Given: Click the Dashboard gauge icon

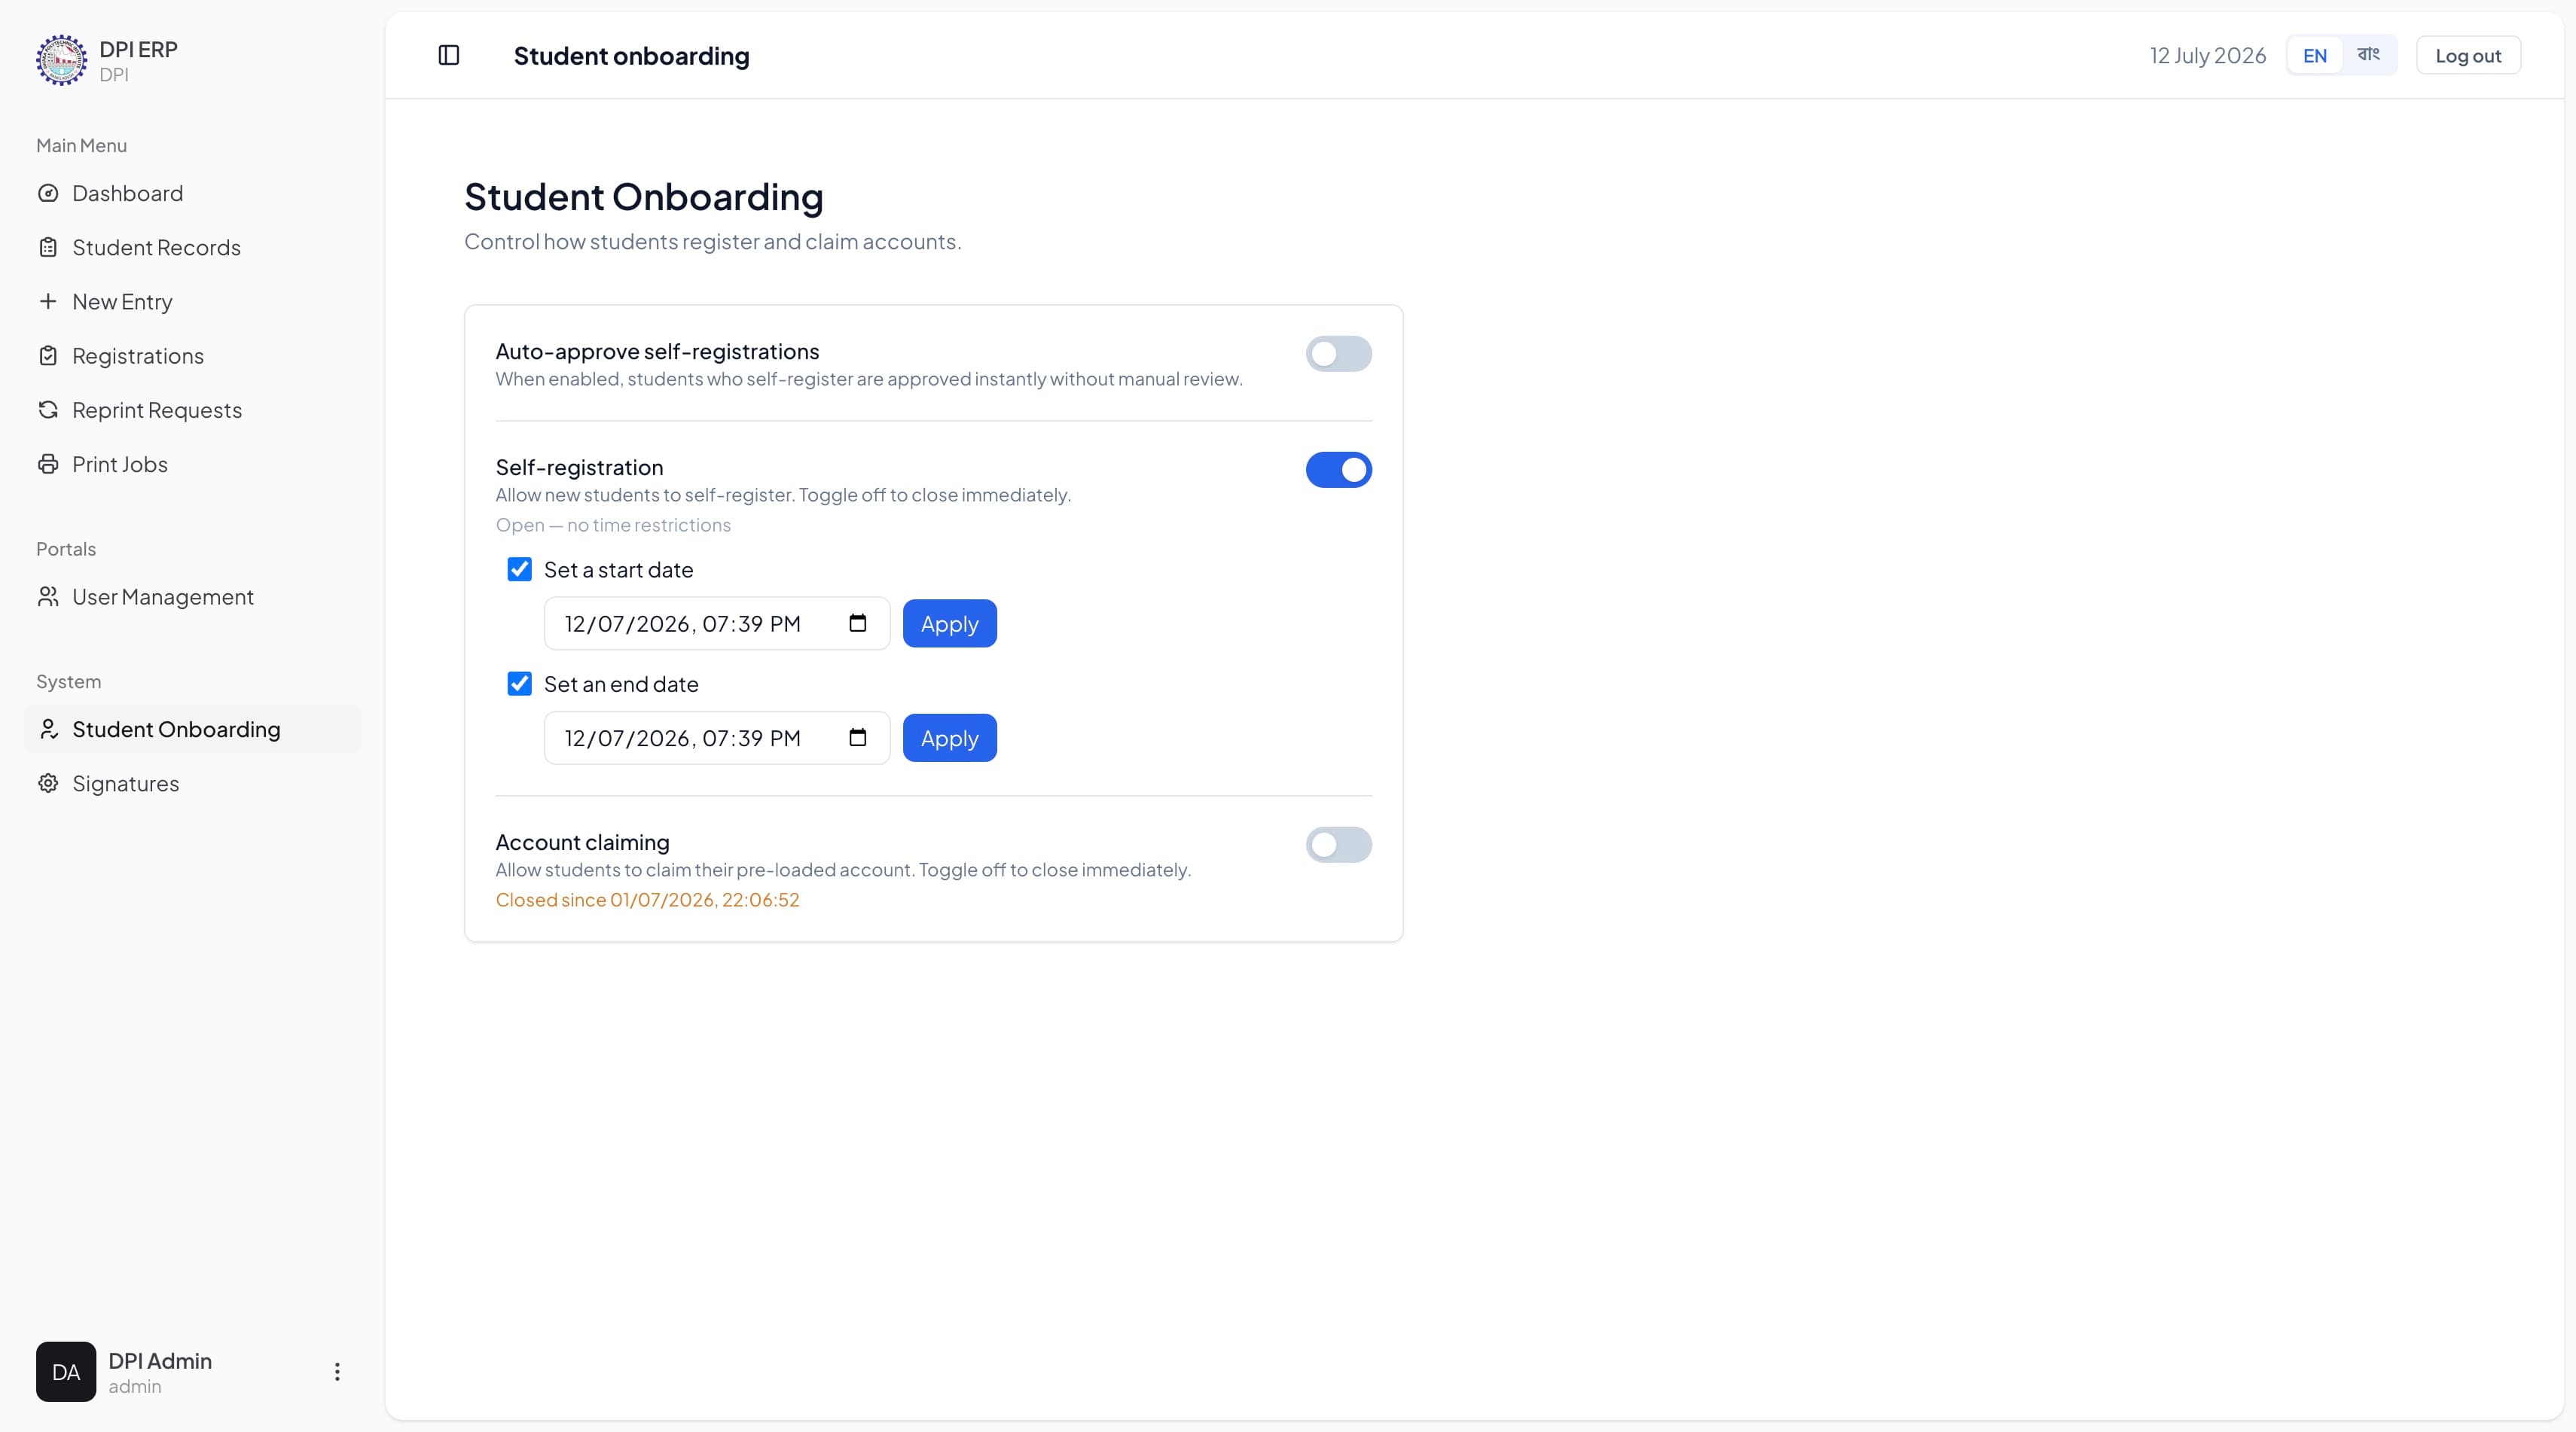Looking at the screenshot, I should coord(48,193).
